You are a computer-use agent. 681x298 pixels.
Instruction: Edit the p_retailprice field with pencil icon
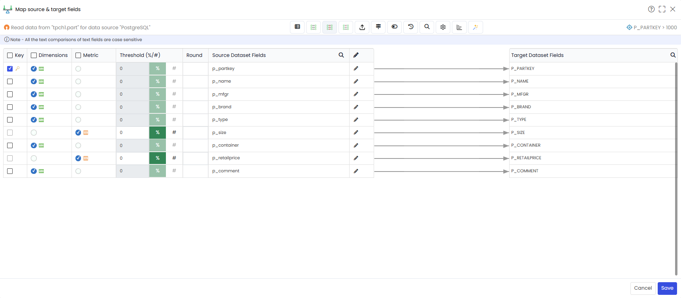(x=356, y=158)
